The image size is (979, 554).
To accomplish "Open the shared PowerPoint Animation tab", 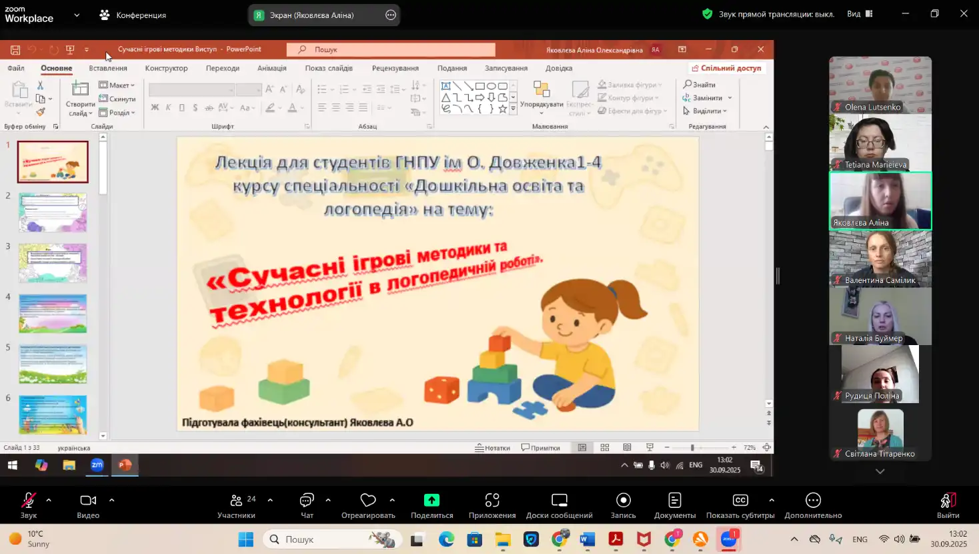I will pyautogui.click(x=271, y=68).
